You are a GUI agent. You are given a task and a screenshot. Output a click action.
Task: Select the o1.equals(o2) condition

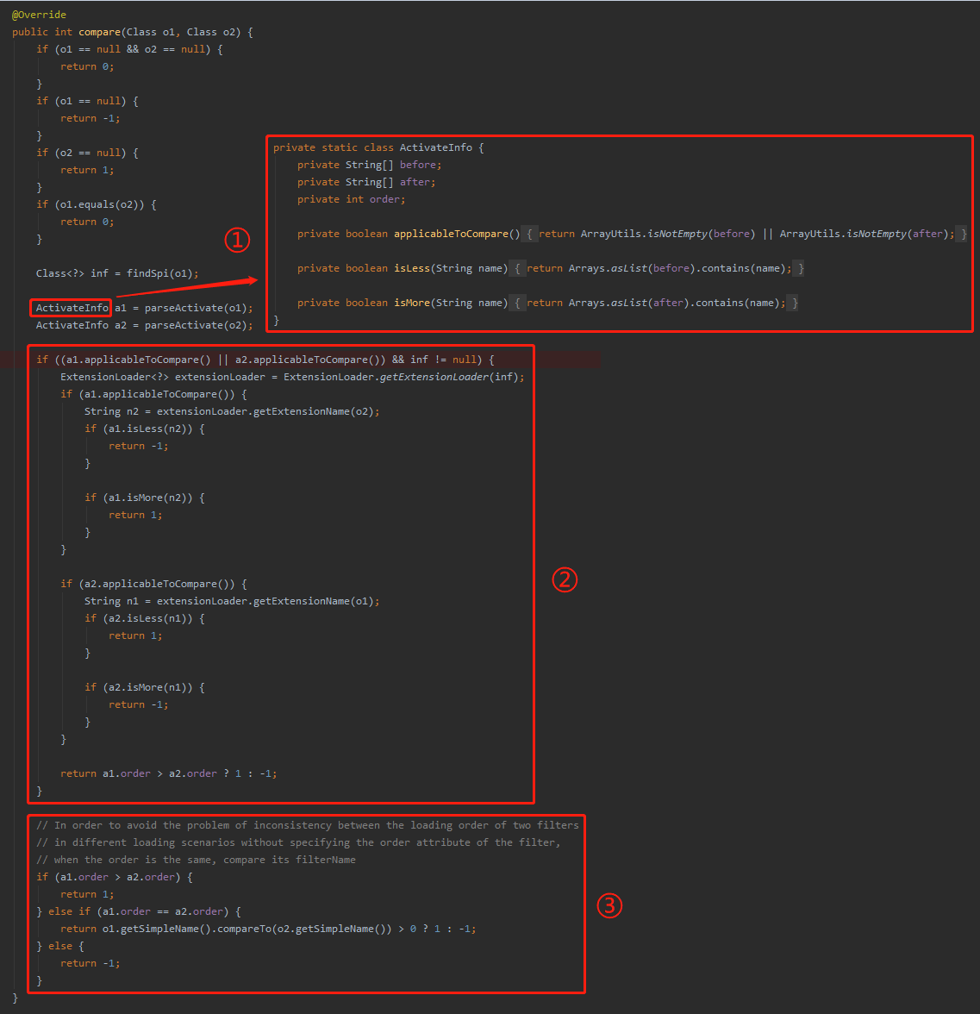click(x=100, y=204)
